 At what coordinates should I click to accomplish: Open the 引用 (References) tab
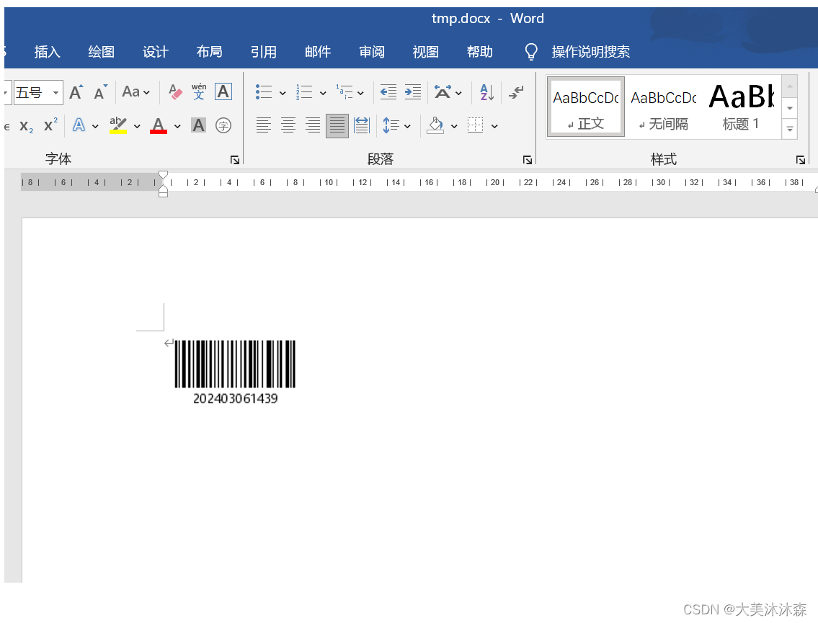(x=264, y=52)
